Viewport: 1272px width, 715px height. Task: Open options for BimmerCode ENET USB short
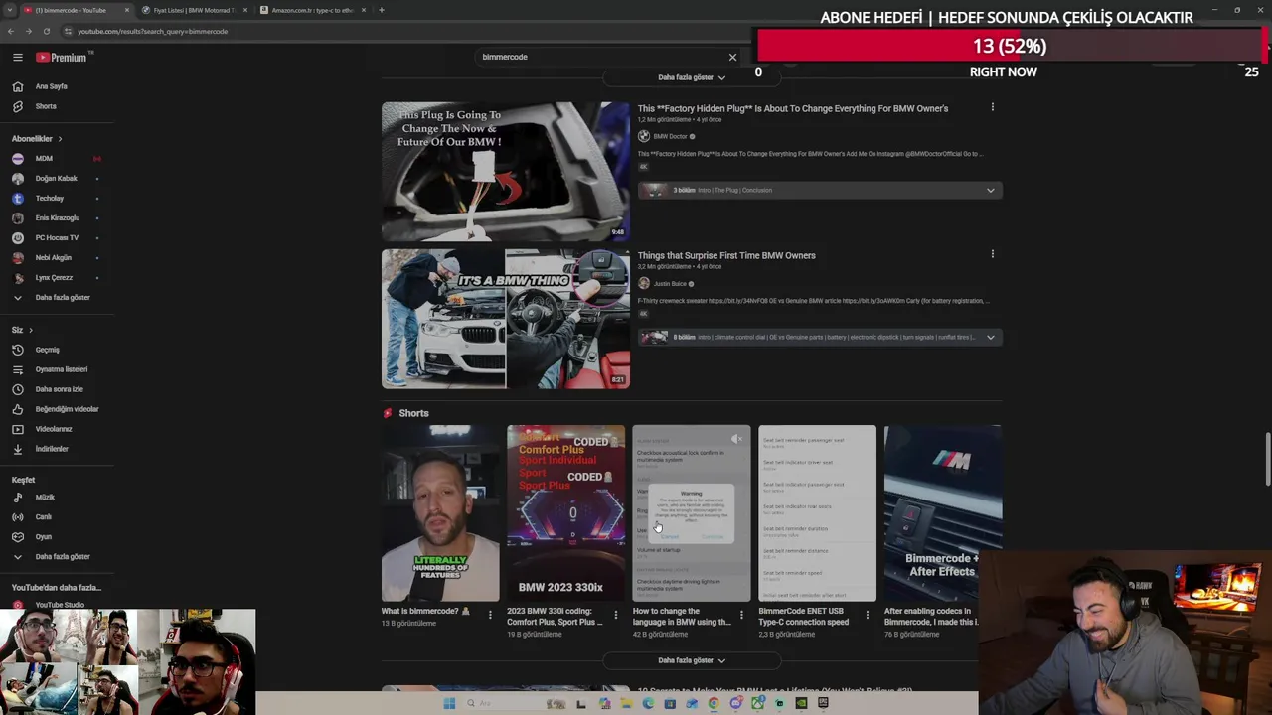[867, 616]
